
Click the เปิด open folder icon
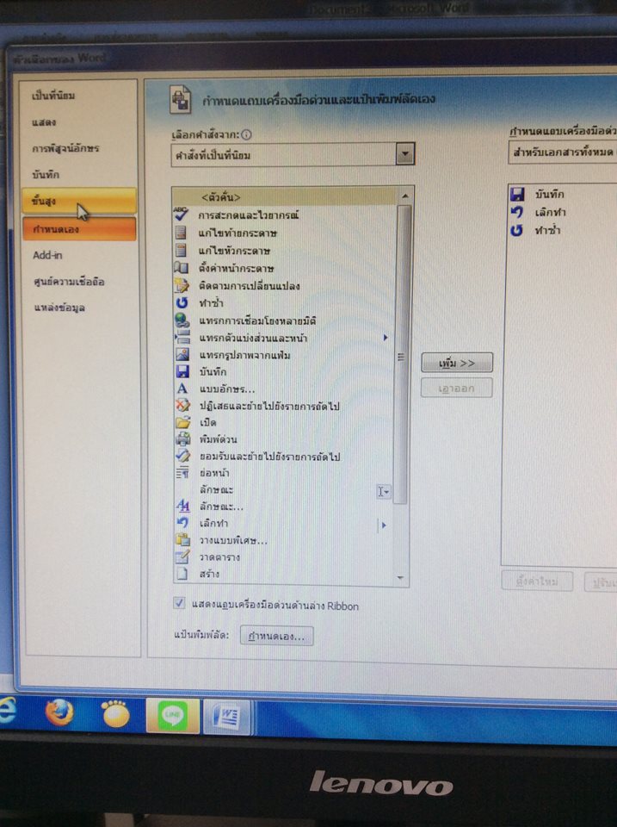click(x=182, y=422)
